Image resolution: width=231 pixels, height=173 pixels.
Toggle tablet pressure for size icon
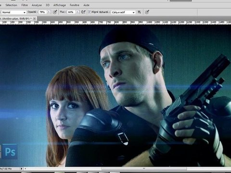pyautogui.click(x=147, y=12)
